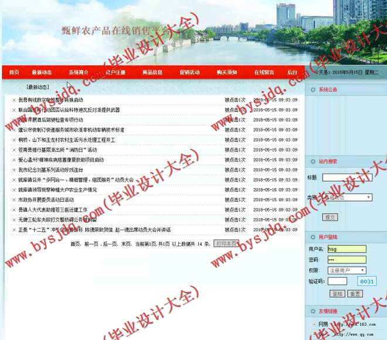This screenshot has height=340, width=387.
Task: Open the 促销活动 nav item
Action: coord(189,72)
